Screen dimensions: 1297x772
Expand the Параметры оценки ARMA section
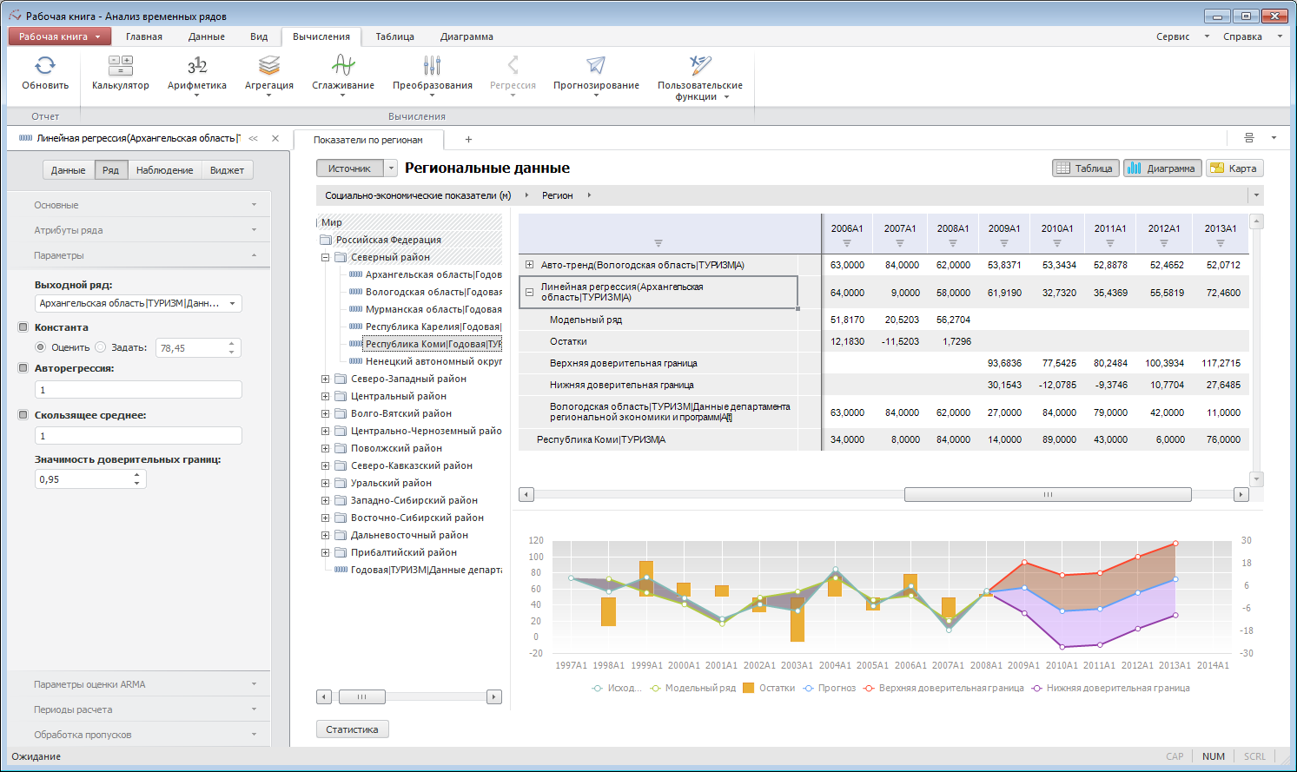(139, 684)
